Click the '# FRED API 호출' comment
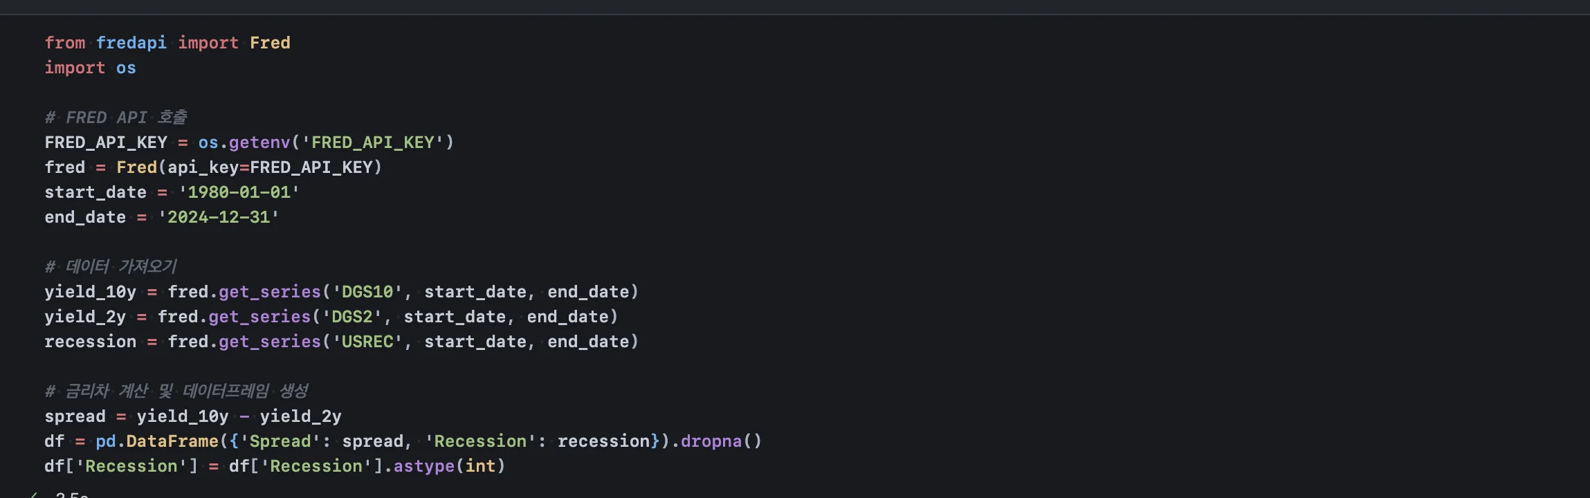1590x498 pixels. click(116, 118)
